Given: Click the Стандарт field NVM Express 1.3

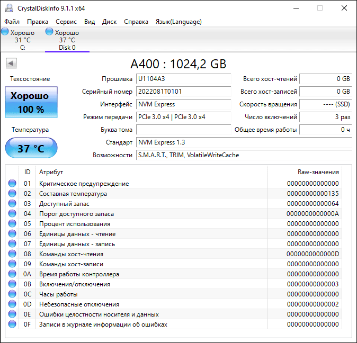Looking at the screenshot, I should (x=244, y=142).
